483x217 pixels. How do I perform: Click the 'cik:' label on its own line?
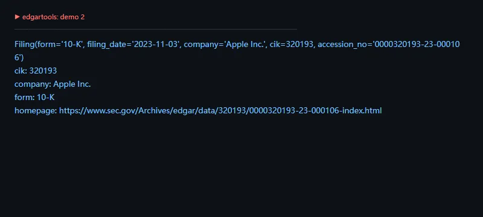21,71
